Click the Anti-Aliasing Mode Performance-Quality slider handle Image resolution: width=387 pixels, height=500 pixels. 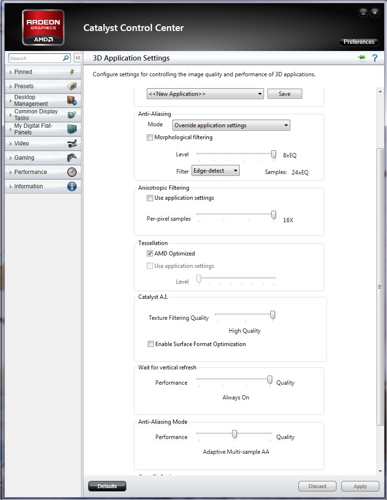[x=234, y=434]
